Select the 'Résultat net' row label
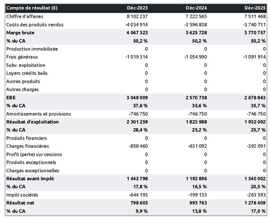The image size is (270, 220). pyautogui.click(x=21, y=203)
